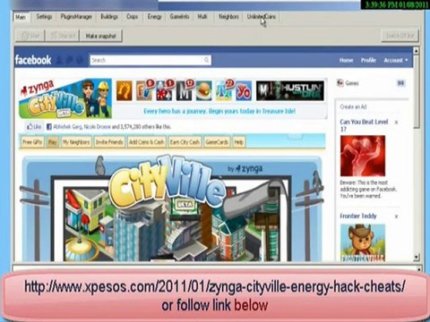Open the UnlimitedCoins tab
The image size is (430, 322).
pyautogui.click(x=262, y=17)
